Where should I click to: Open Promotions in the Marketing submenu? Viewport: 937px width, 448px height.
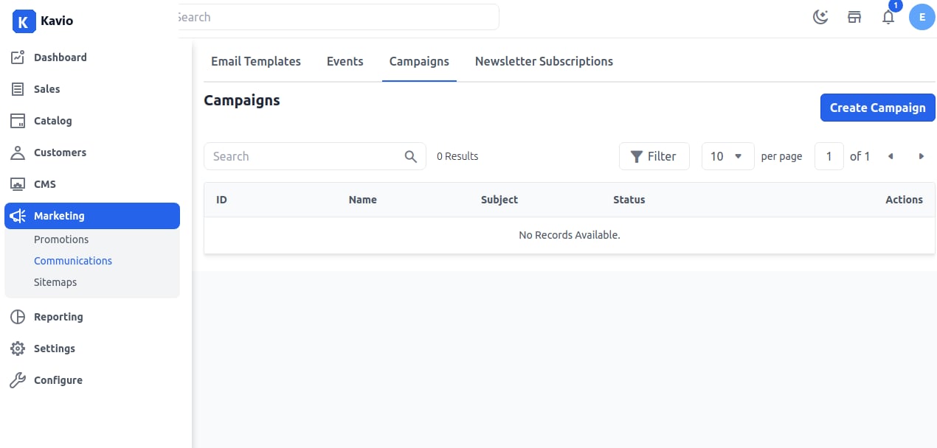click(61, 239)
